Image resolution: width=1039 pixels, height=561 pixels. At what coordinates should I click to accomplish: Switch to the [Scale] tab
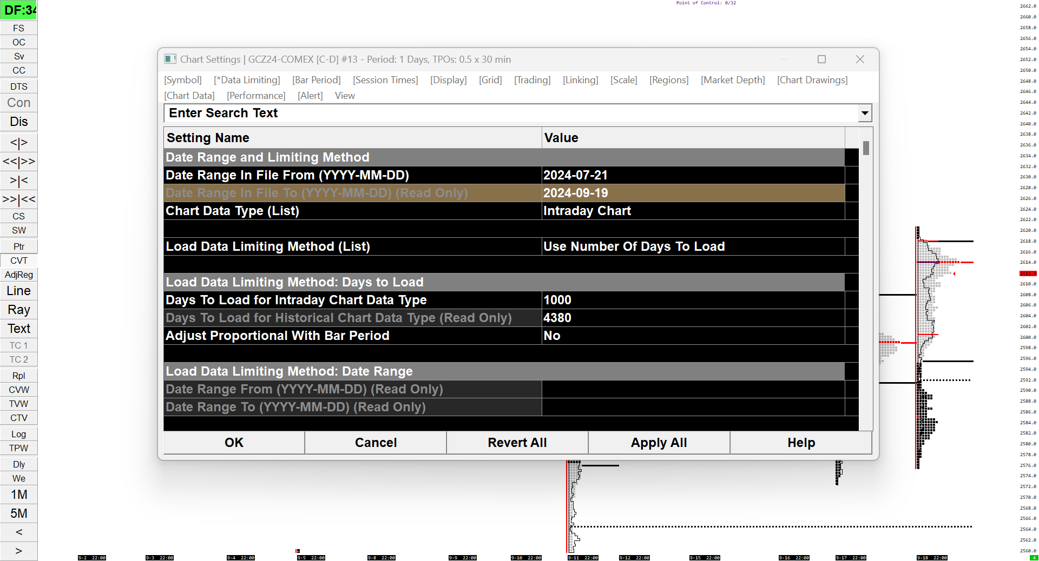(624, 80)
